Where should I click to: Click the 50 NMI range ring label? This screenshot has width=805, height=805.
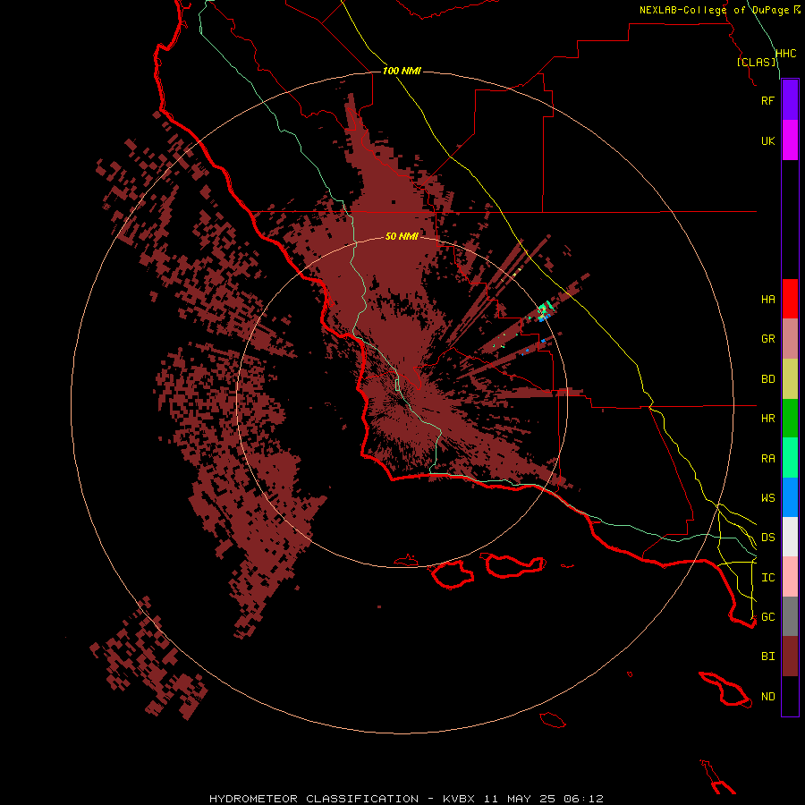[x=402, y=236]
